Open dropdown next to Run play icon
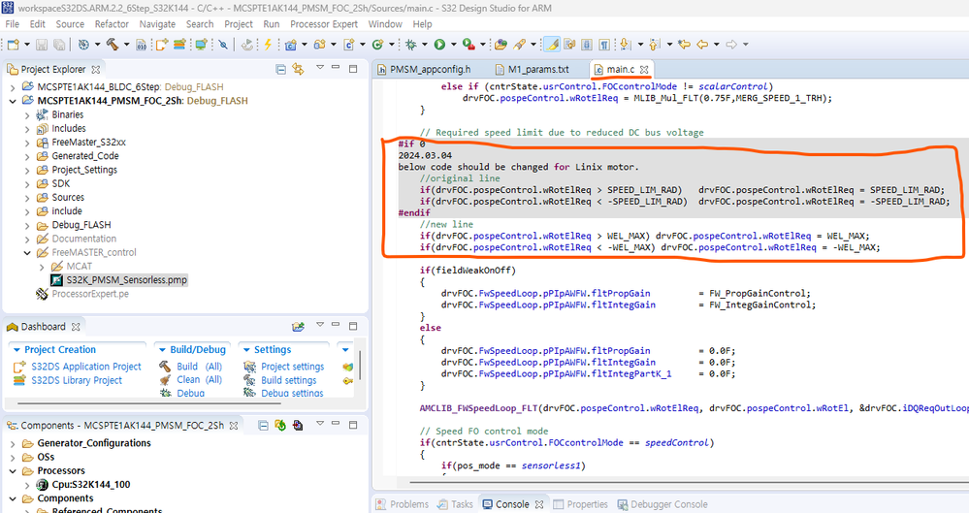 click(x=454, y=45)
